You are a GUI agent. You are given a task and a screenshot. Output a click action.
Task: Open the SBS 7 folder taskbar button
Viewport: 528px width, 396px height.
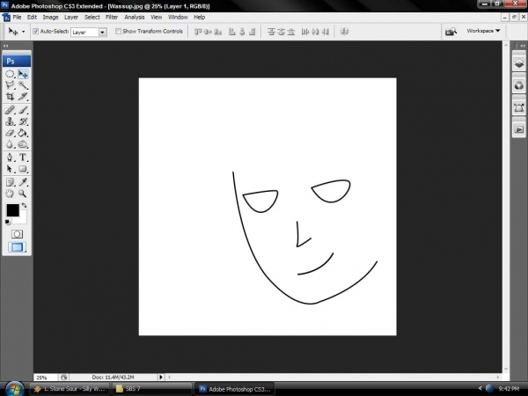pos(152,389)
